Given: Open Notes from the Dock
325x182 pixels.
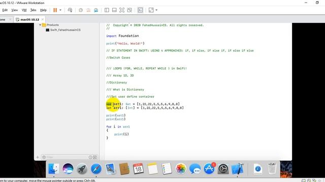Looking at the screenshot, I should pyautogui.click(x=152, y=169).
